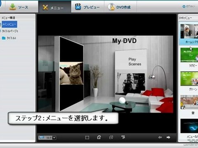Image resolution: width=198 pixels, height=148 pixels.
Task: Select メインメニュー in menu structure
Action: coord(9,24)
